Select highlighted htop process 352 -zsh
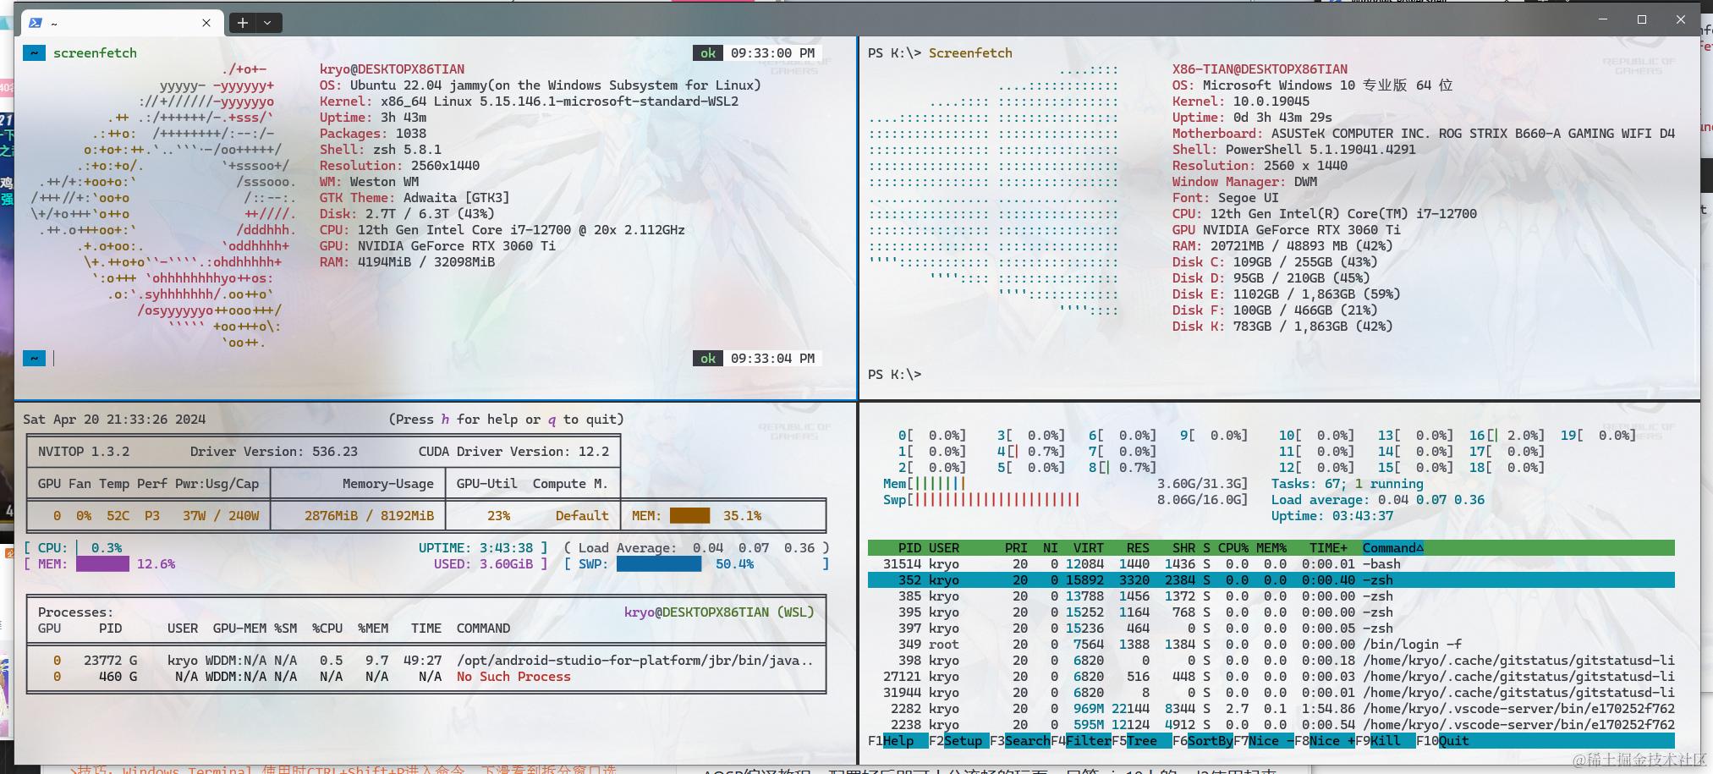The image size is (1713, 774). coord(1271,580)
